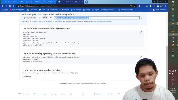
Task: Open the Trello bookmark
Action: click(x=42, y=10)
